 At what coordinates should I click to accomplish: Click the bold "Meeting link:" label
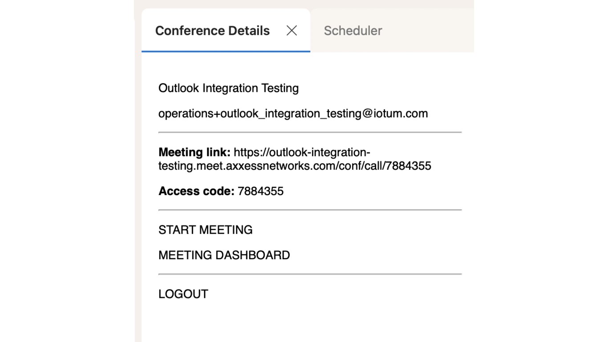[x=194, y=152]
